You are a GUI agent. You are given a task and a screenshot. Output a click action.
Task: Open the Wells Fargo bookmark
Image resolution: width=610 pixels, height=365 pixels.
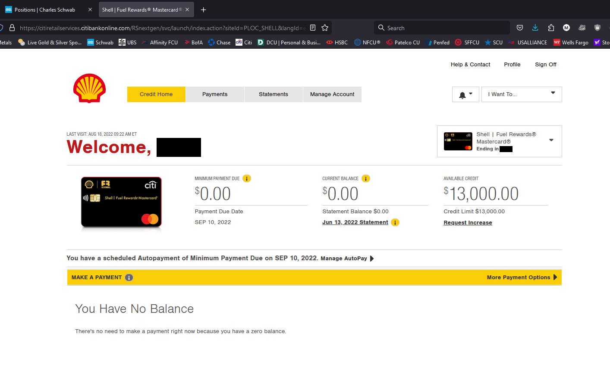(x=571, y=42)
